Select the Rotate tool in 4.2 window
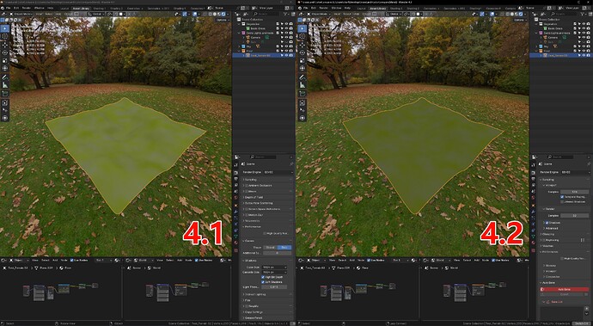 (x=303, y=52)
